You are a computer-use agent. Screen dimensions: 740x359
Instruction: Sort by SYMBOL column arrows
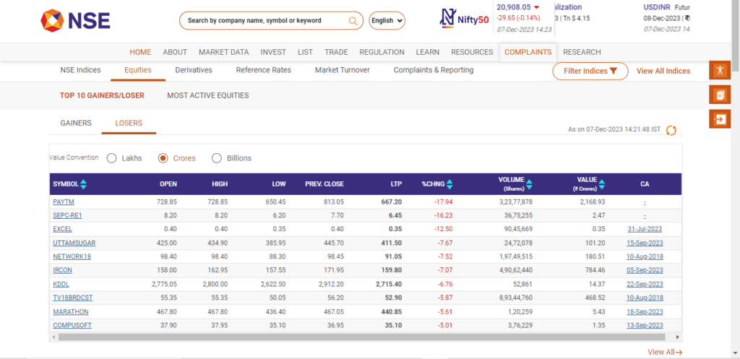click(x=84, y=184)
